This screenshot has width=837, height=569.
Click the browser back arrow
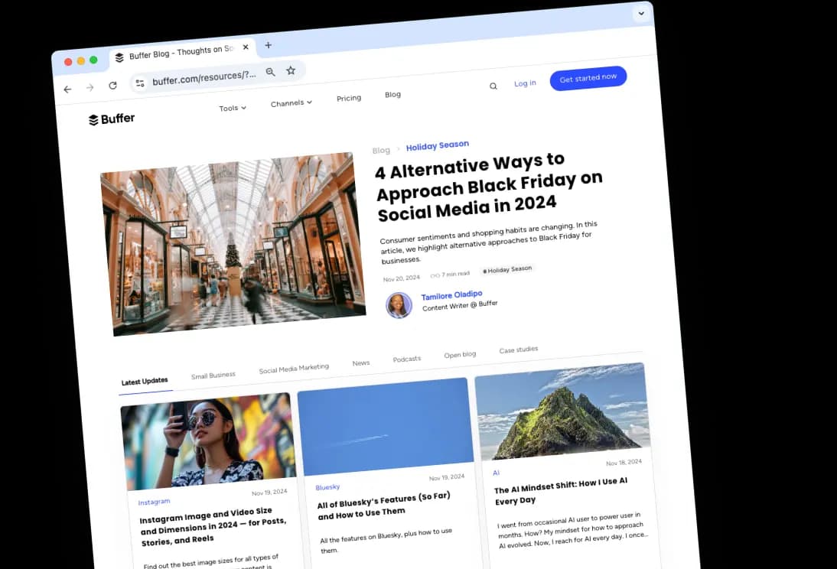[x=67, y=89]
